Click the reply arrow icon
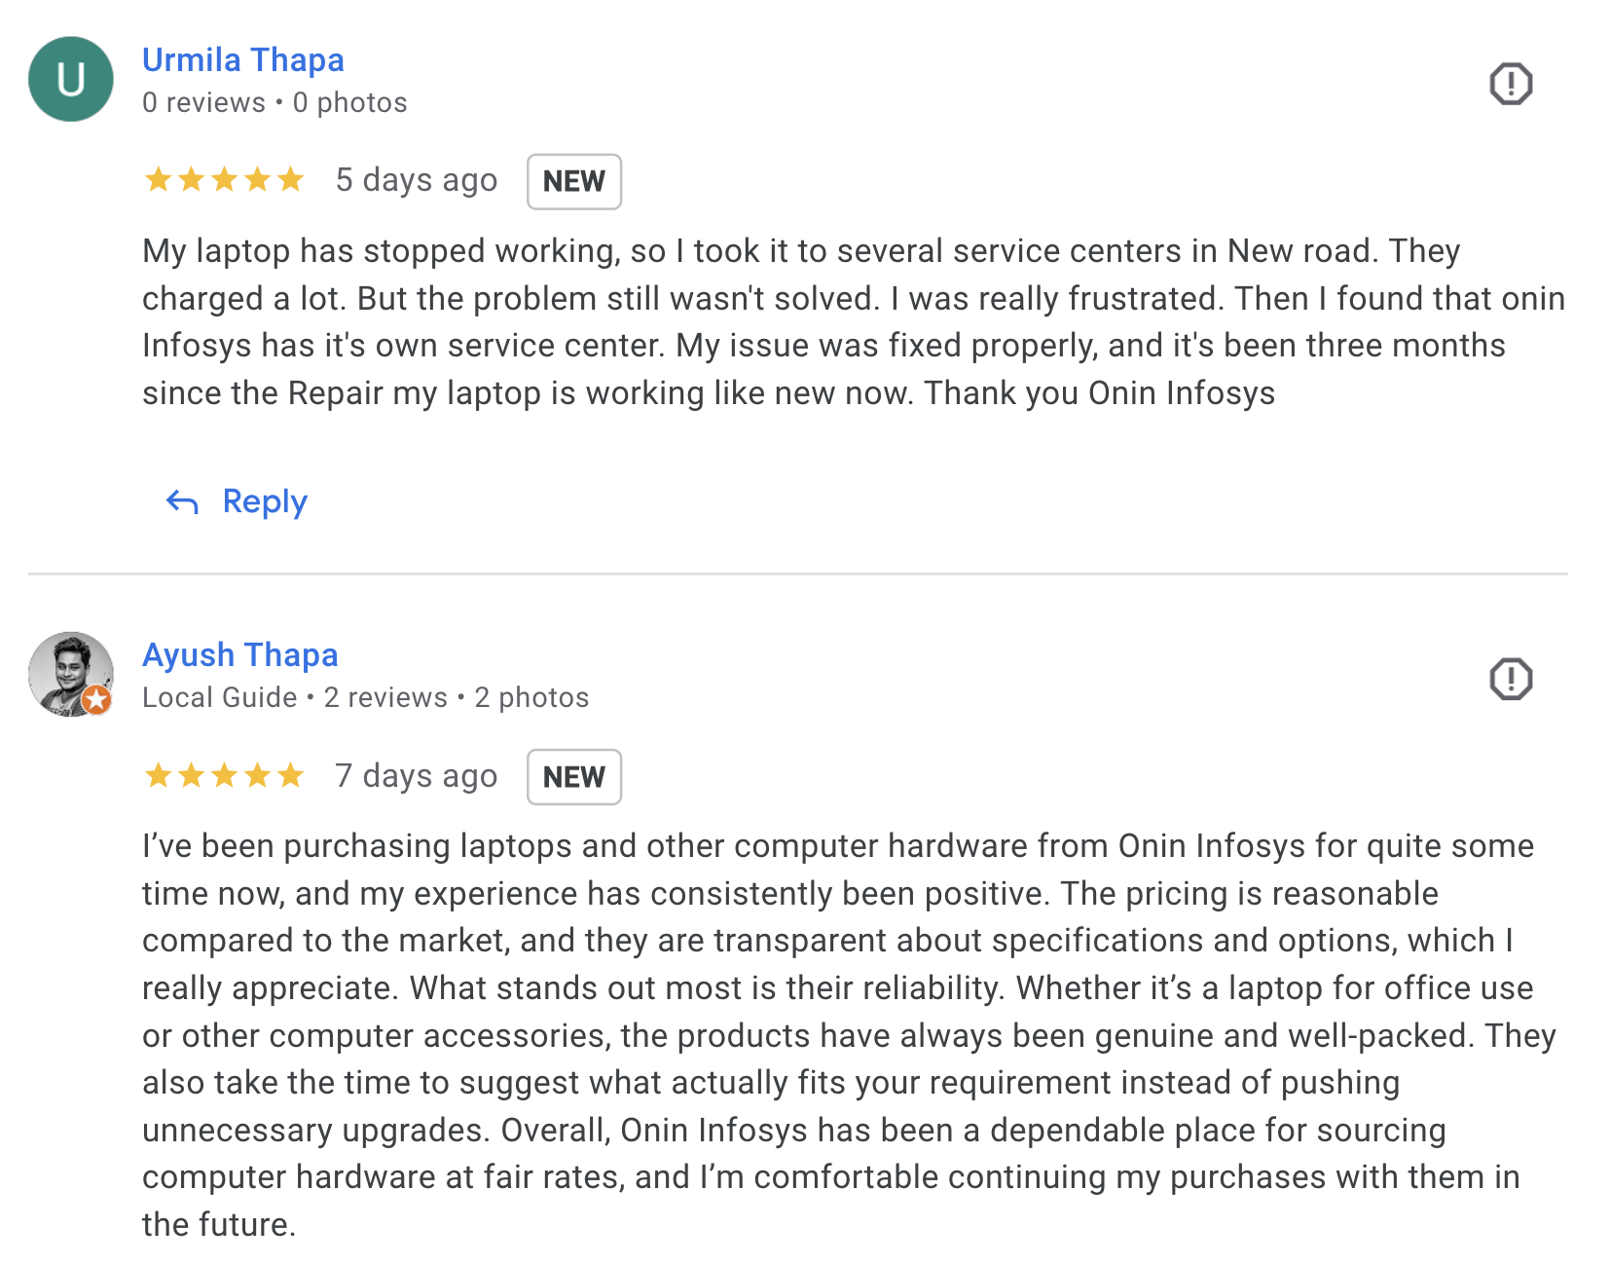The height and width of the screenshot is (1264, 1610). click(182, 502)
